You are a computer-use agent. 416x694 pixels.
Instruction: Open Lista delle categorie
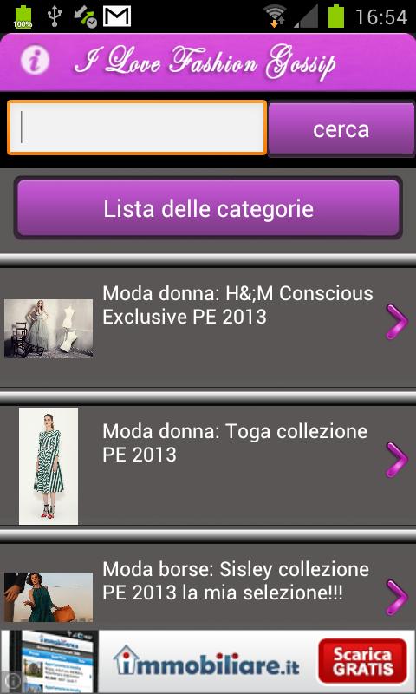[208, 208]
